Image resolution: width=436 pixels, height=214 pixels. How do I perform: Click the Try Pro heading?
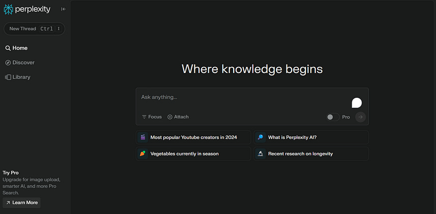pos(10,173)
